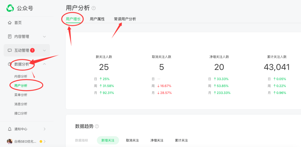Click help icon next to 数据趋势
Screen dimensions: 301x147
click(x=97, y=126)
